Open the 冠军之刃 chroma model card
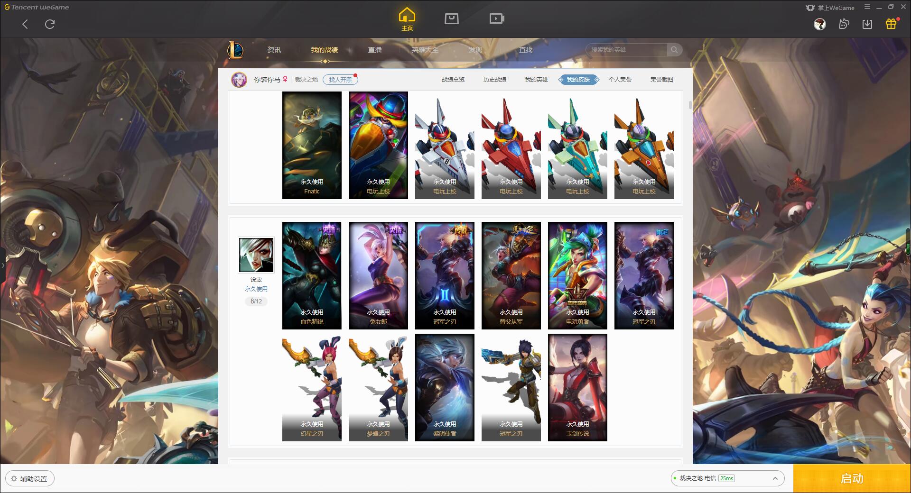 pyautogui.click(x=511, y=387)
